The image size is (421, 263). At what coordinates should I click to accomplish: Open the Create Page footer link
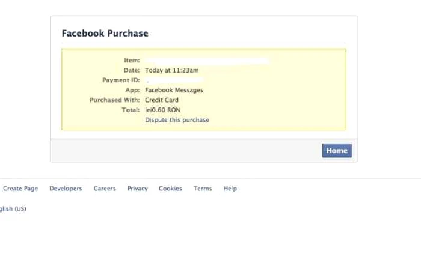tap(20, 189)
